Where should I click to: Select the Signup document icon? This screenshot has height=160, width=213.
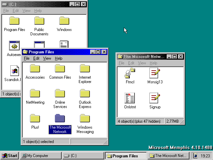click(x=155, y=98)
